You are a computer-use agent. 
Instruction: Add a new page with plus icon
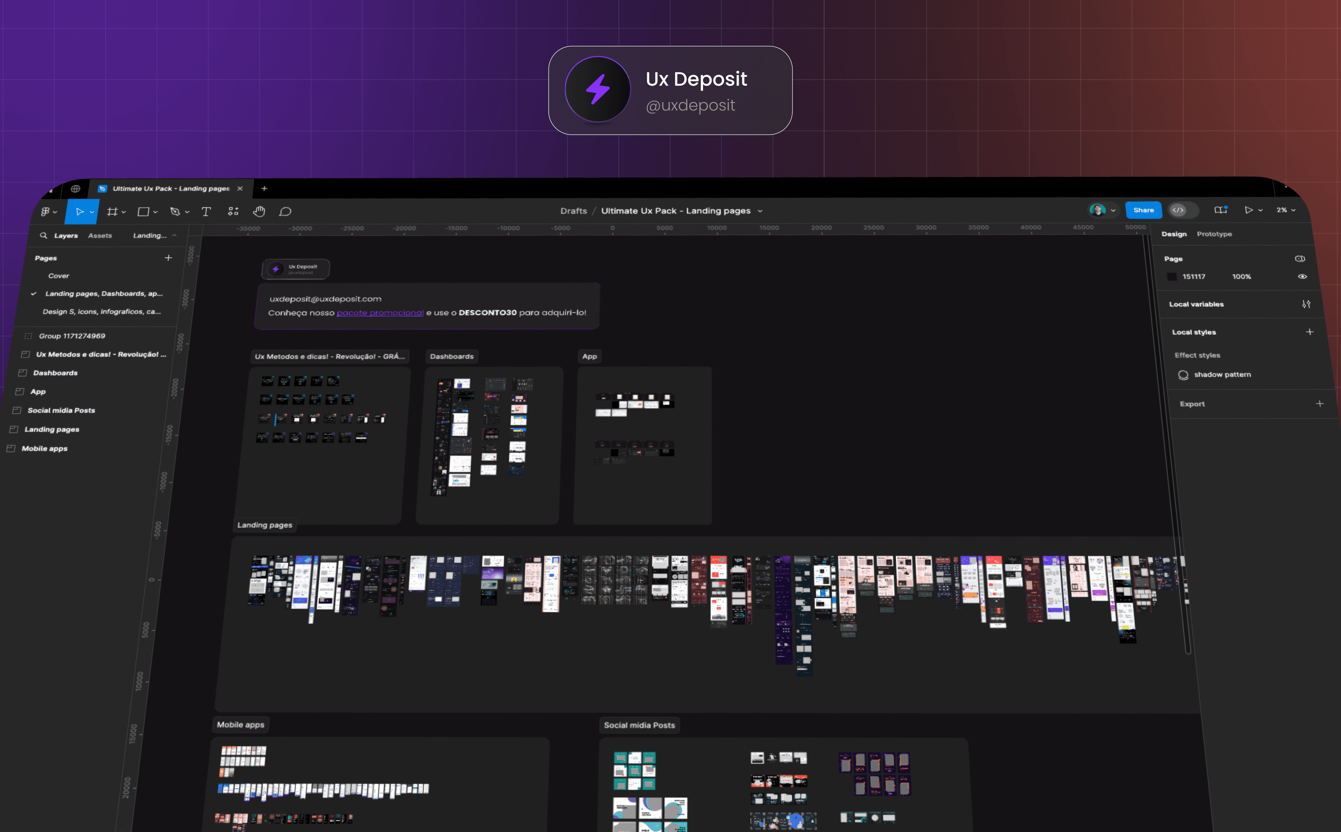[x=168, y=258]
